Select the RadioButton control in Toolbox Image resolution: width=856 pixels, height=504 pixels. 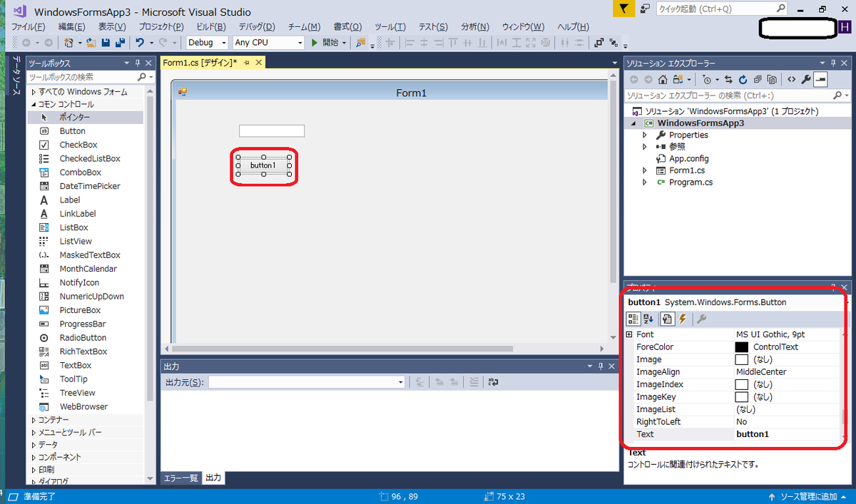(86, 338)
